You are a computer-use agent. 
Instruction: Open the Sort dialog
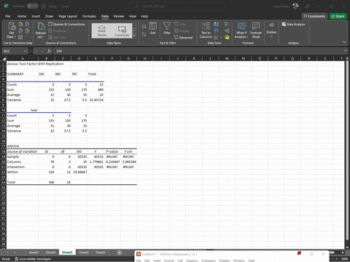[x=152, y=28]
